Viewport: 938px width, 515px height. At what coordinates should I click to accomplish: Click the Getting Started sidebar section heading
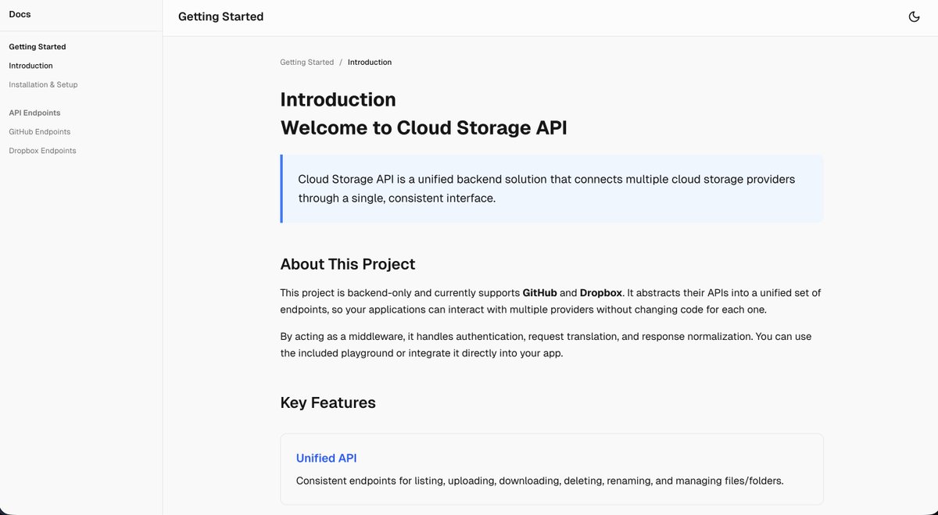point(38,47)
